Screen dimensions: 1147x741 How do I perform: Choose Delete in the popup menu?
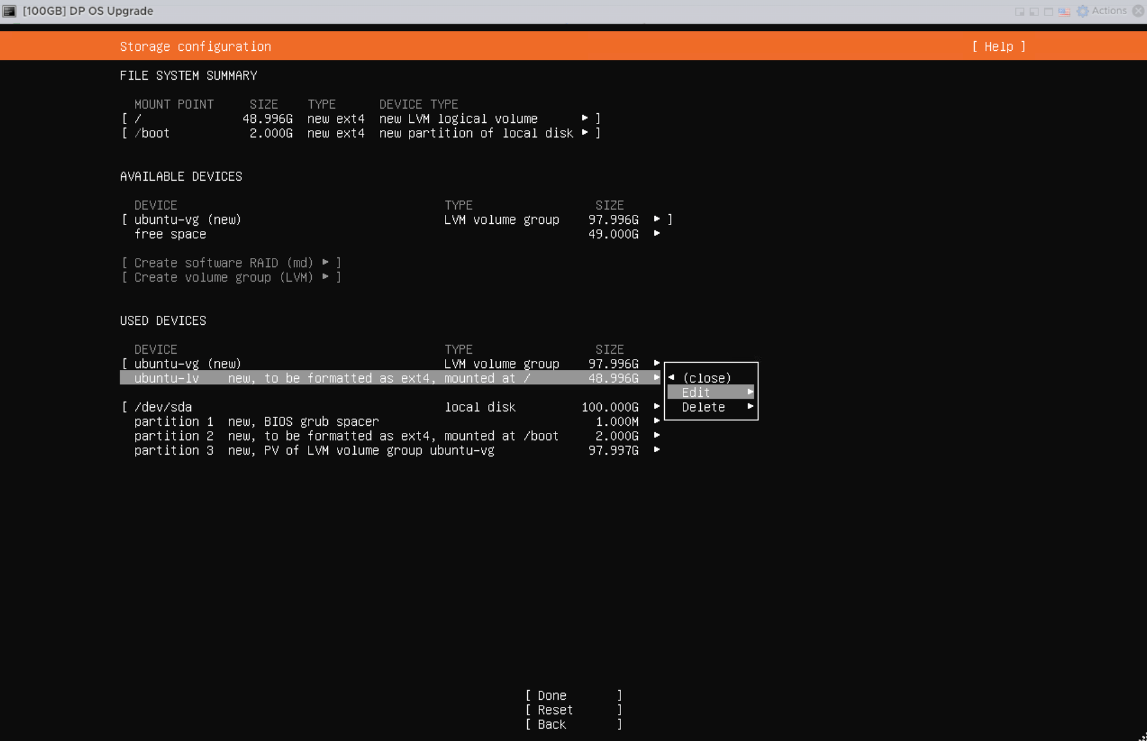(x=710, y=407)
